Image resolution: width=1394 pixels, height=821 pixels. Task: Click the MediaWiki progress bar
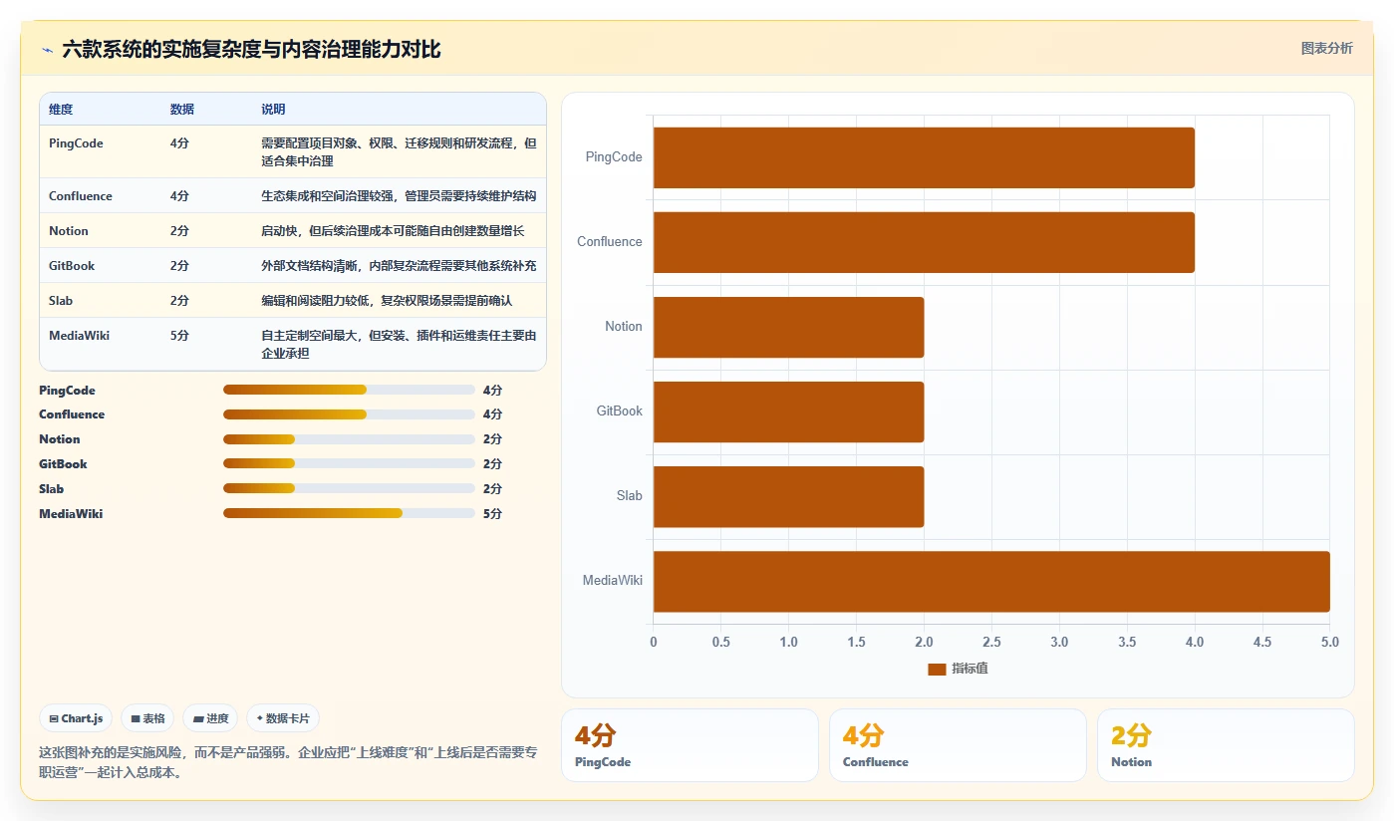point(349,513)
